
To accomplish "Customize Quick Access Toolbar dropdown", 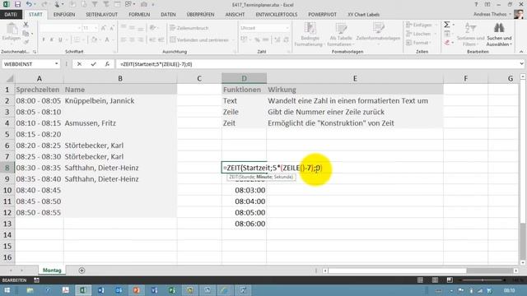I will (153, 4).
